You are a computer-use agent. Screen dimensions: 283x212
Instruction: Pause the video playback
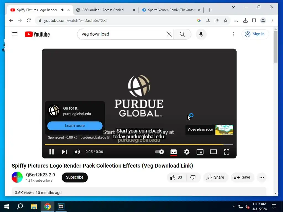52,152
